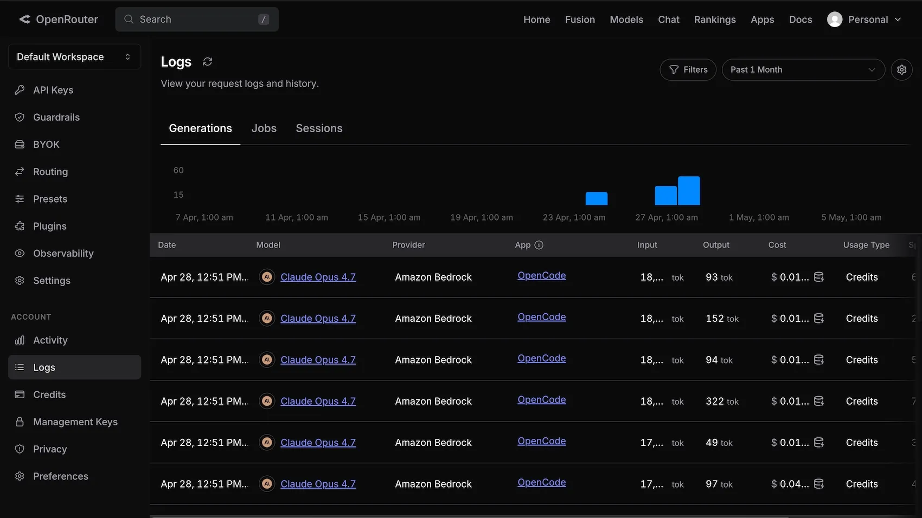
Task: Click the Model column header
Action: tap(268, 245)
